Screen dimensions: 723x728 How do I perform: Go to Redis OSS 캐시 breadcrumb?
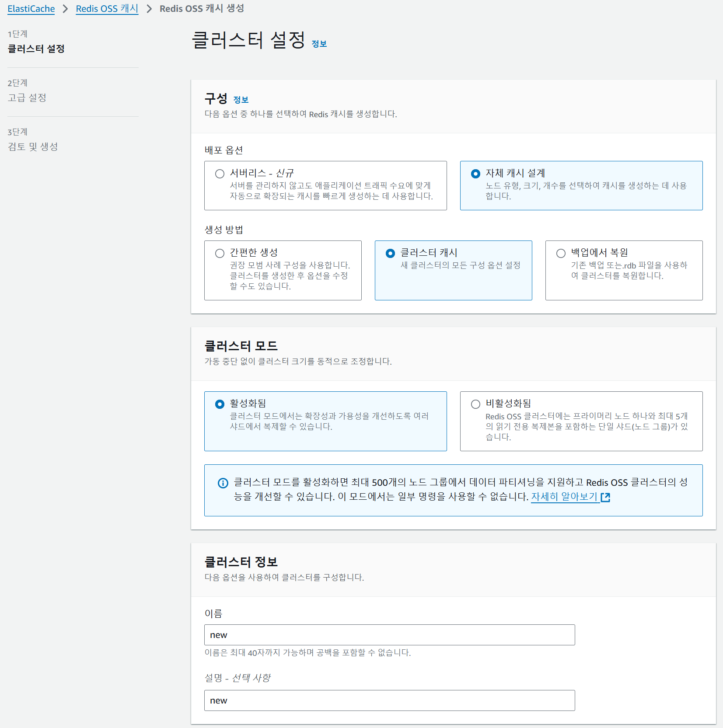click(107, 9)
